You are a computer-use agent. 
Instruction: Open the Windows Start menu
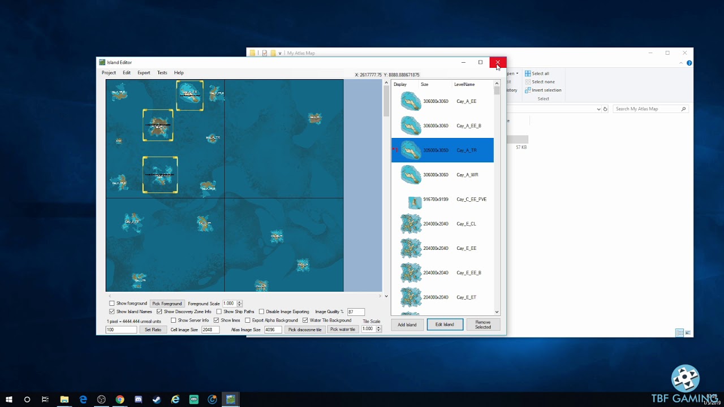pos(9,400)
